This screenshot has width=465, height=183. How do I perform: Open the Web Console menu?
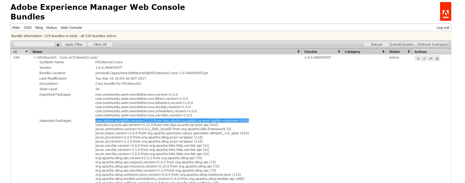71,27
